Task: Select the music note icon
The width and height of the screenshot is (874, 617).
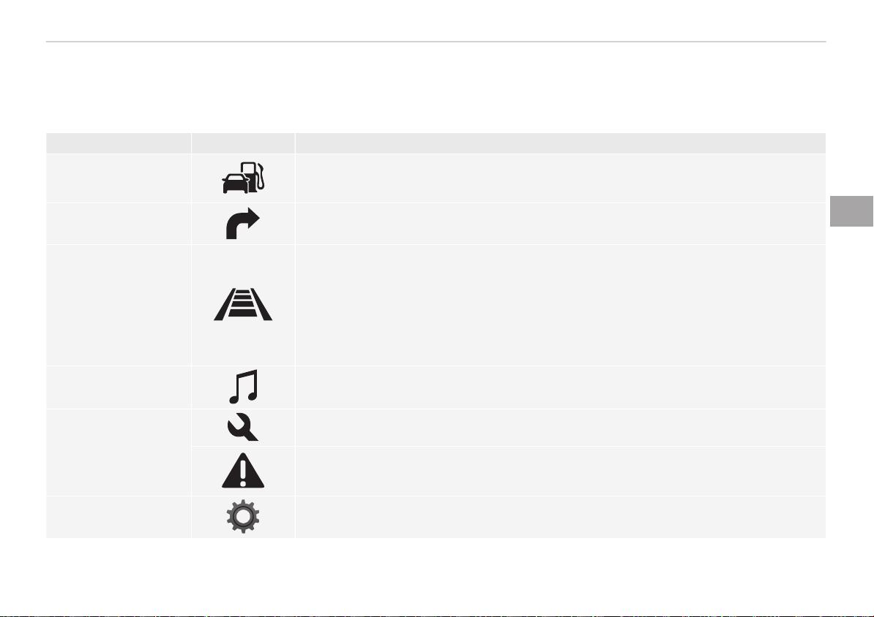Action: pos(244,387)
